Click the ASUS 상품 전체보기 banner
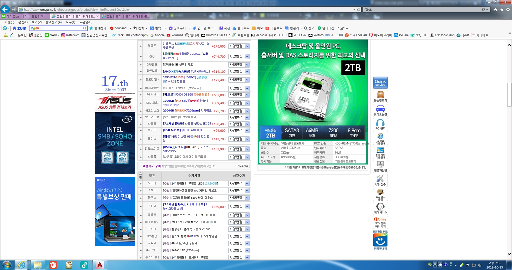This screenshot has width=512, height=270. (115, 102)
